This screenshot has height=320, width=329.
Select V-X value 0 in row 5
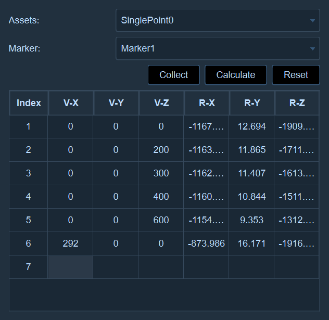(x=70, y=220)
